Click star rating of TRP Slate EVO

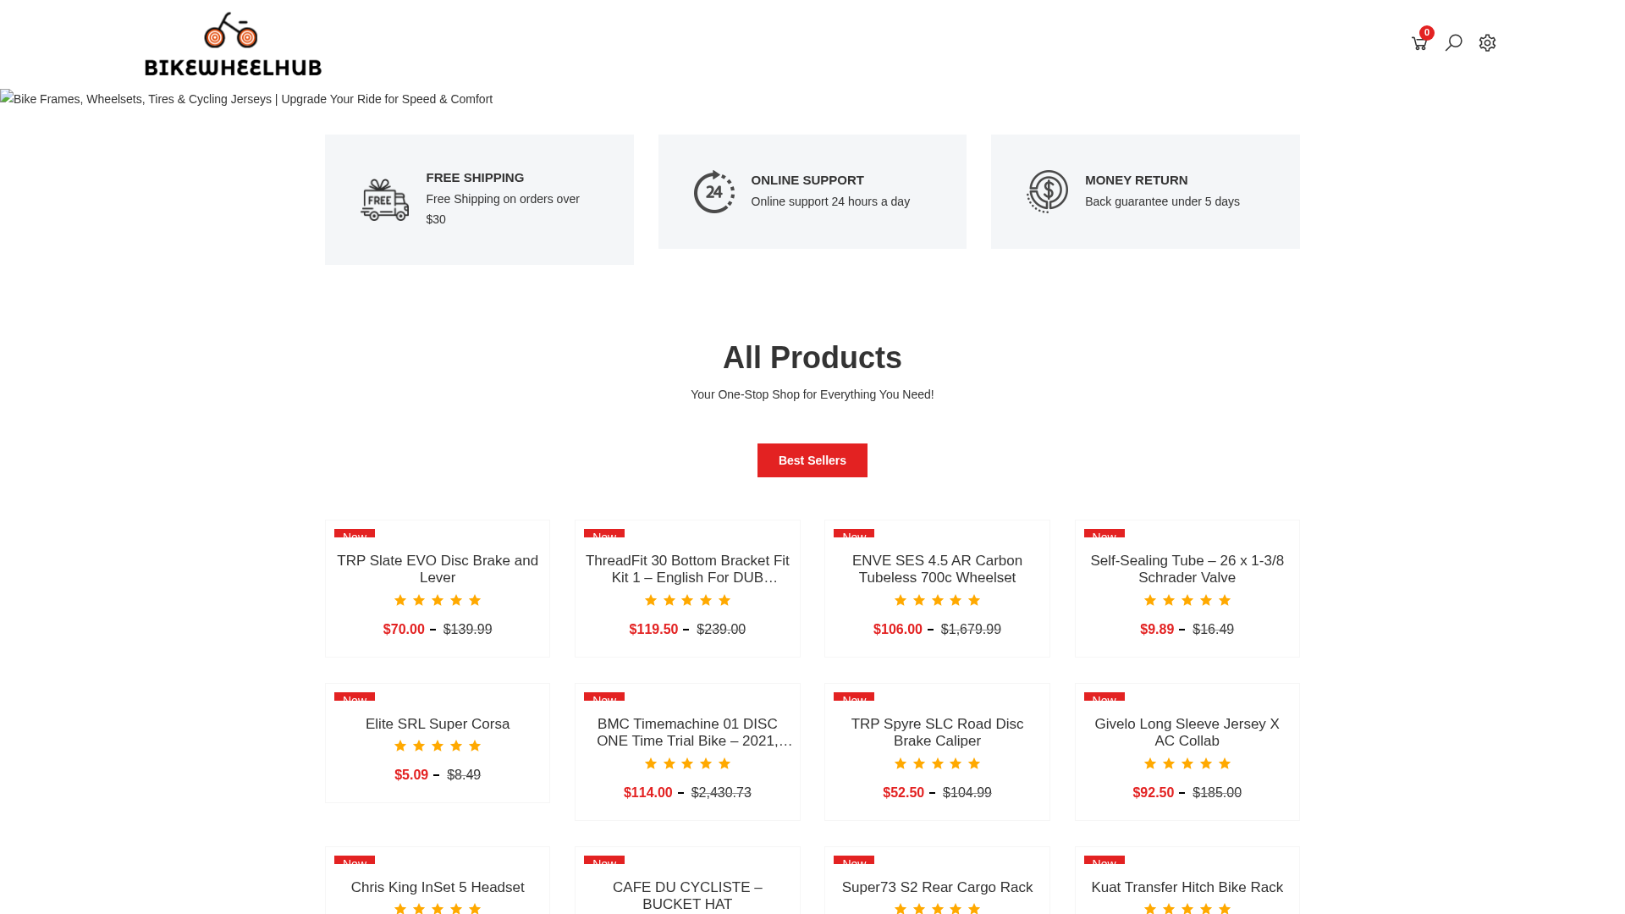438,601
